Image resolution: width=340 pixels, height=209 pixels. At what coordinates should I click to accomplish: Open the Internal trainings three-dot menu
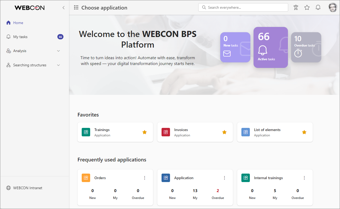click(x=304, y=178)
